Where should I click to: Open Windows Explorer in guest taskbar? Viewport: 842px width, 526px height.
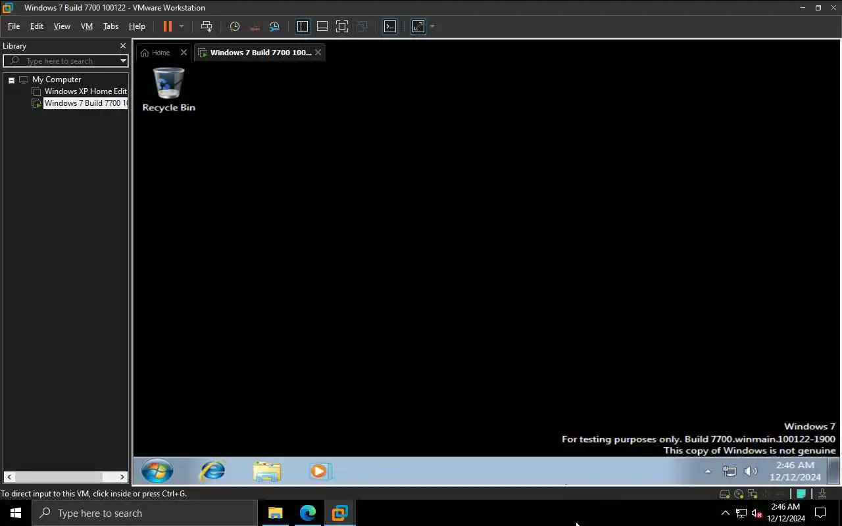(267, 471)
